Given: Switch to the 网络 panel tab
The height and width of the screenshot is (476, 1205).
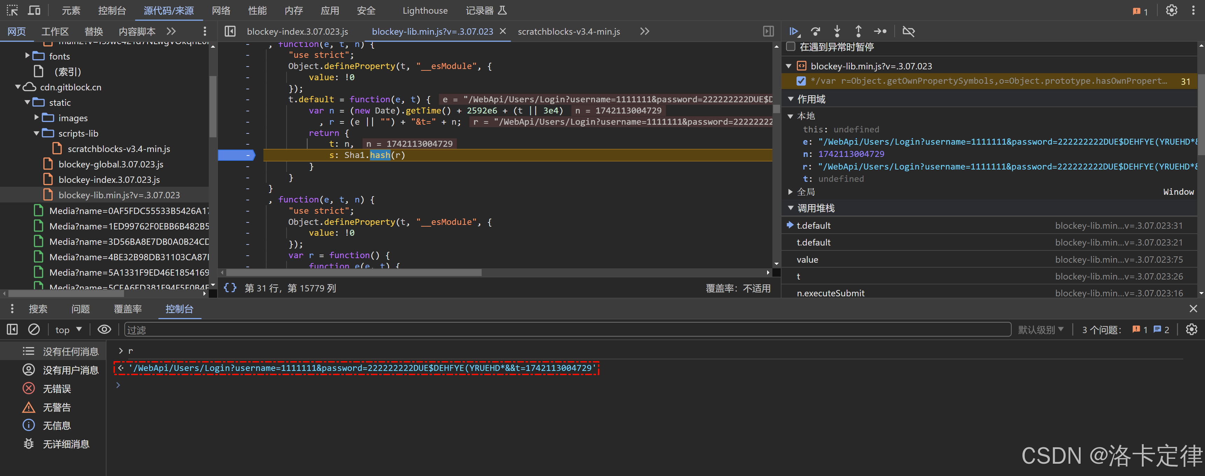Looking at the screenshot, I should pos(221,10).
